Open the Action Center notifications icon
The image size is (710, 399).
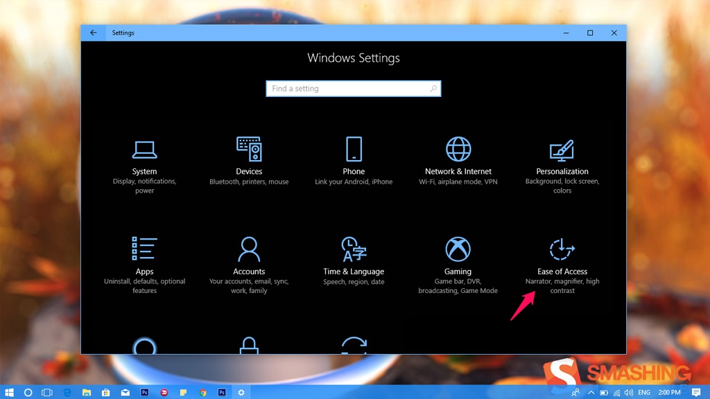point(696,392)
